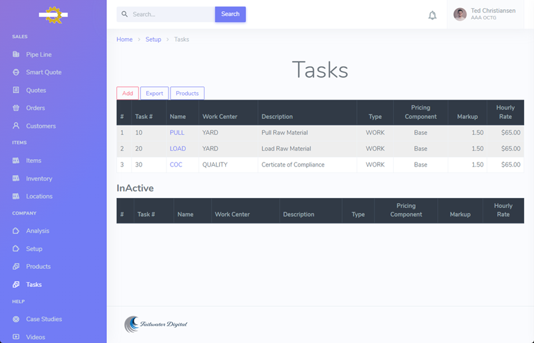Click the Smart Quote sidebar icon
The height and width of the screenshot is (343, 534).
click(16, 72)
